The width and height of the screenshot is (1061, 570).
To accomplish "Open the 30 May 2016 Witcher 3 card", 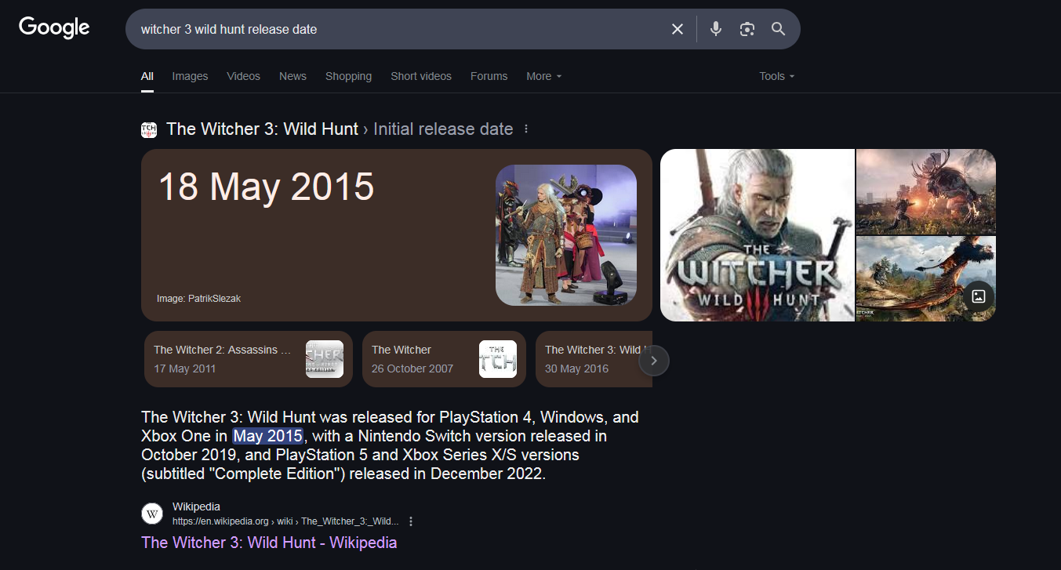I will (594, 359).
